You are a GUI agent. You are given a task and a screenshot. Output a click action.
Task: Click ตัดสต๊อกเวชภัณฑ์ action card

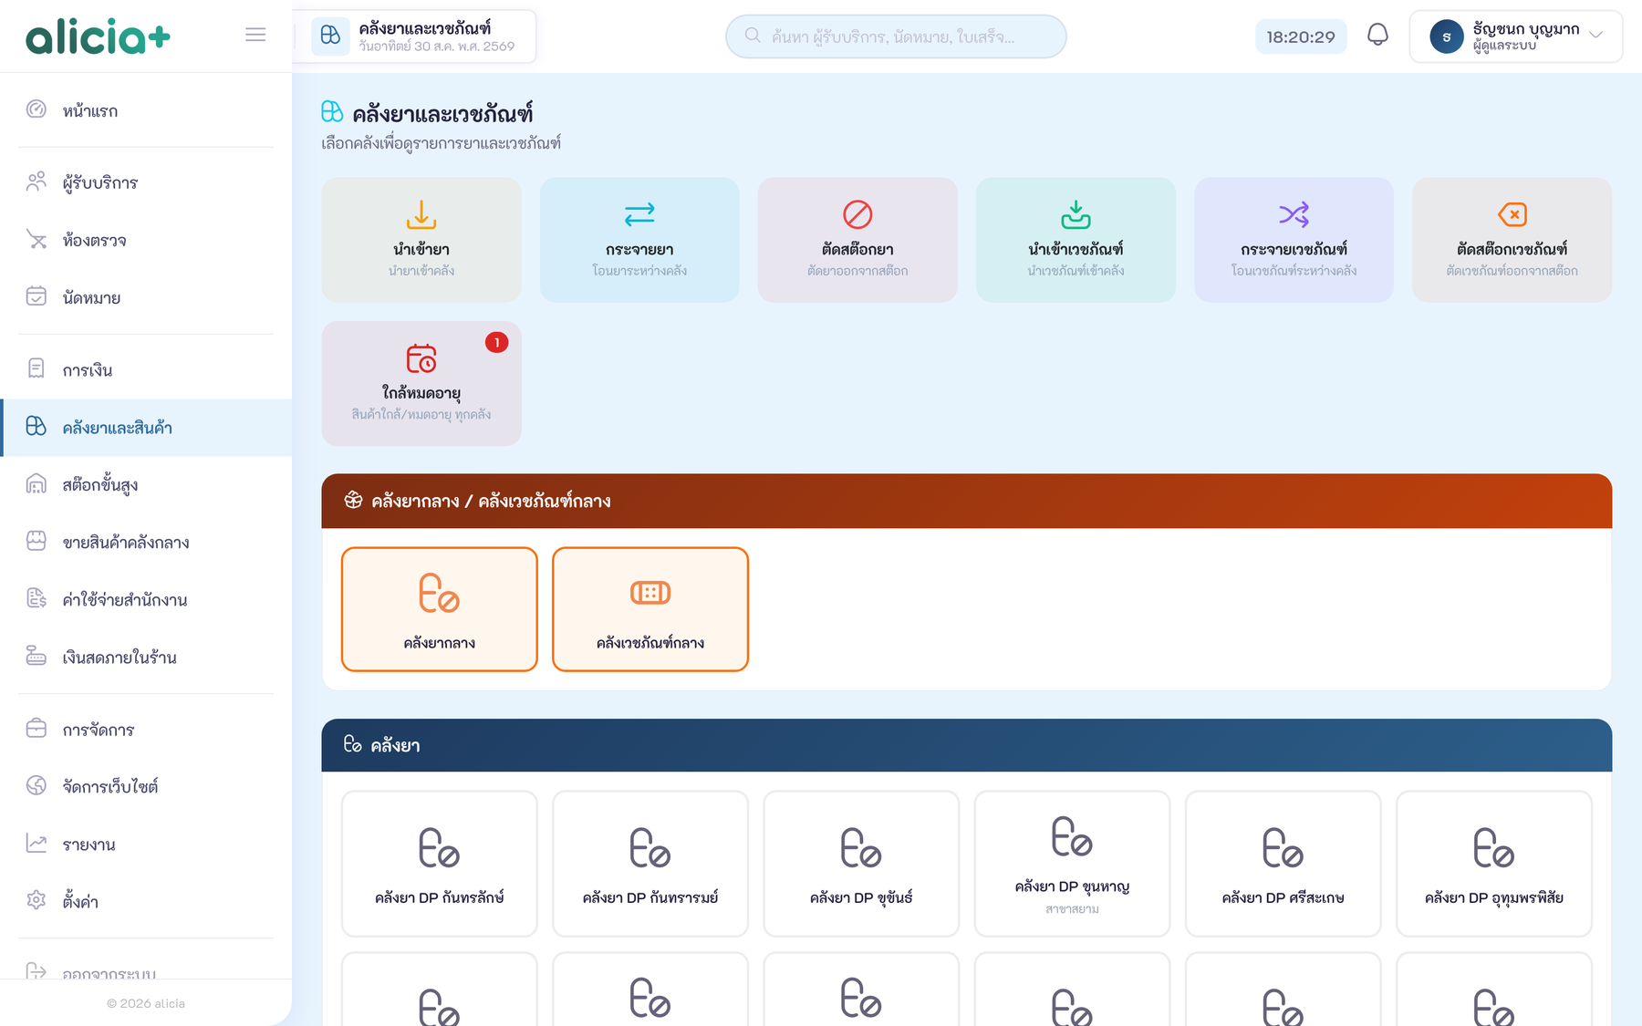[1512, 240]
